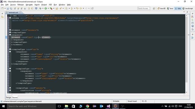
Task: Click the Open Perspective icon
Action: [154, 8]
